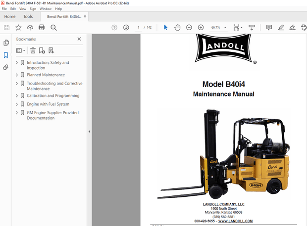
Task: Click the LANDOLL COMPANY, LLC heading
Action: [x=224, y=204]
